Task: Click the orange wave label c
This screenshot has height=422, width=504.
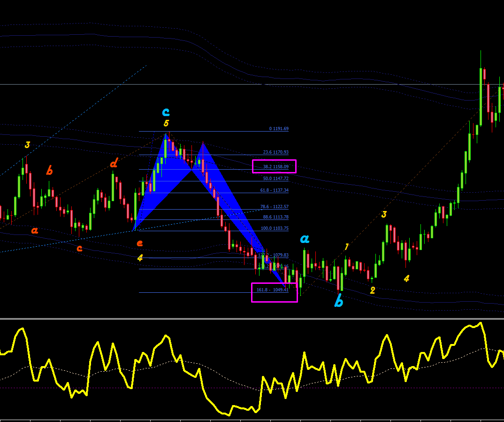Action: click(x=79, y=249)
